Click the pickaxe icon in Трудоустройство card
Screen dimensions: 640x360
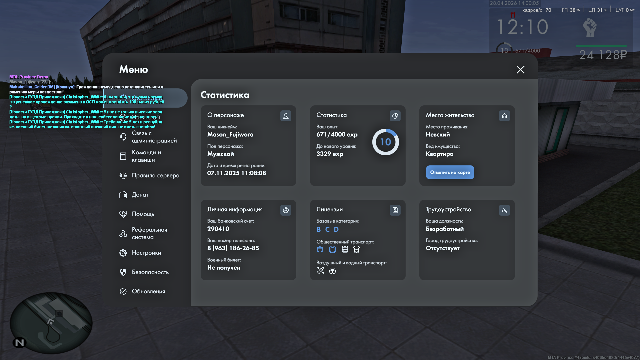[x=504, y=210]
